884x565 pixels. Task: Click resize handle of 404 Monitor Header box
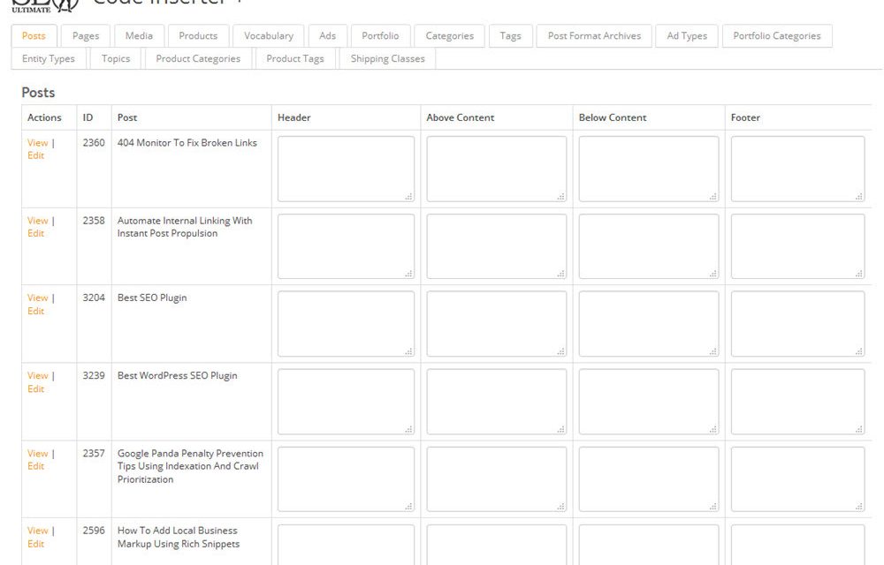[x=408, y=197]
